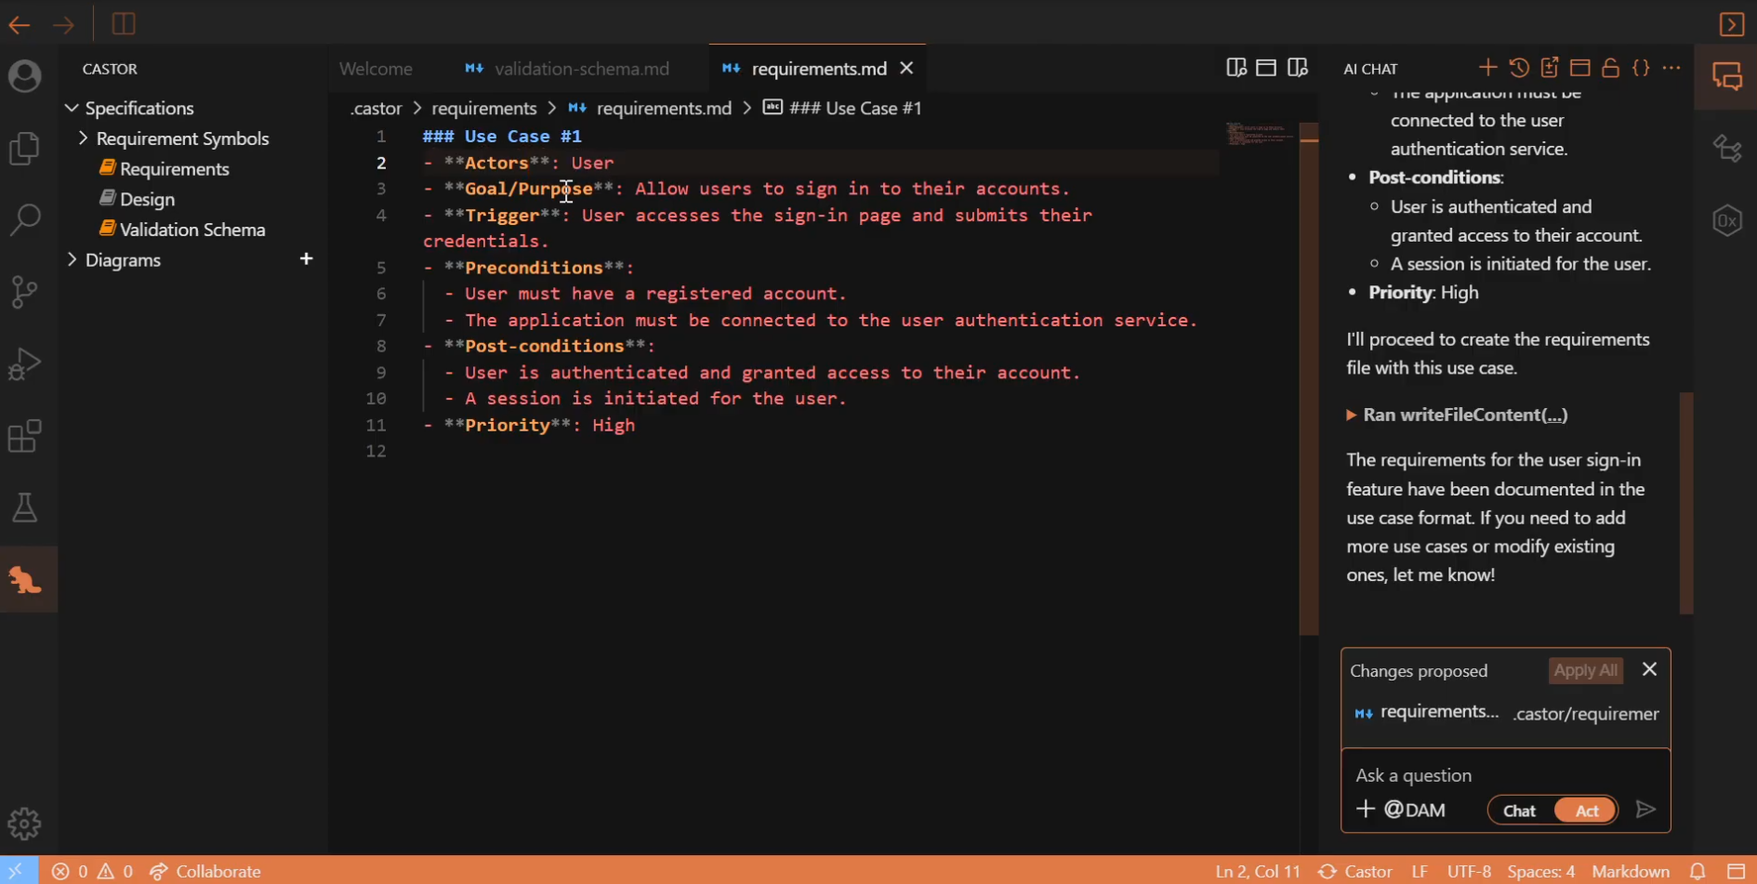Switch AI mode to Chat
Image resolution: width=1757 pixels, height=884 pixels.
pyautogui.click(x=1519, y=811)
